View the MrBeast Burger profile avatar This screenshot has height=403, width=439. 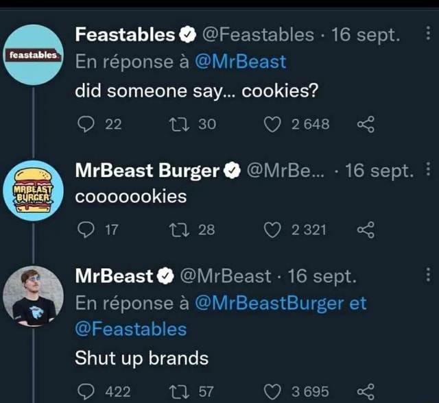34,190
